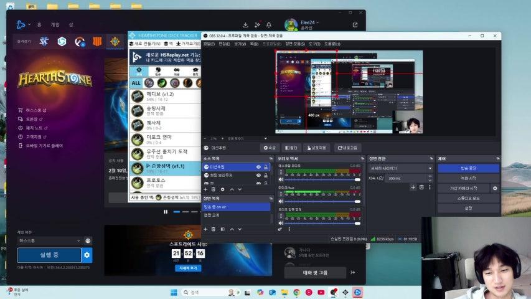This screenshot has height=299, width=531.
Task: Toggle visibility of the 채팅 브라우저 source
Action: coord(258,176)
